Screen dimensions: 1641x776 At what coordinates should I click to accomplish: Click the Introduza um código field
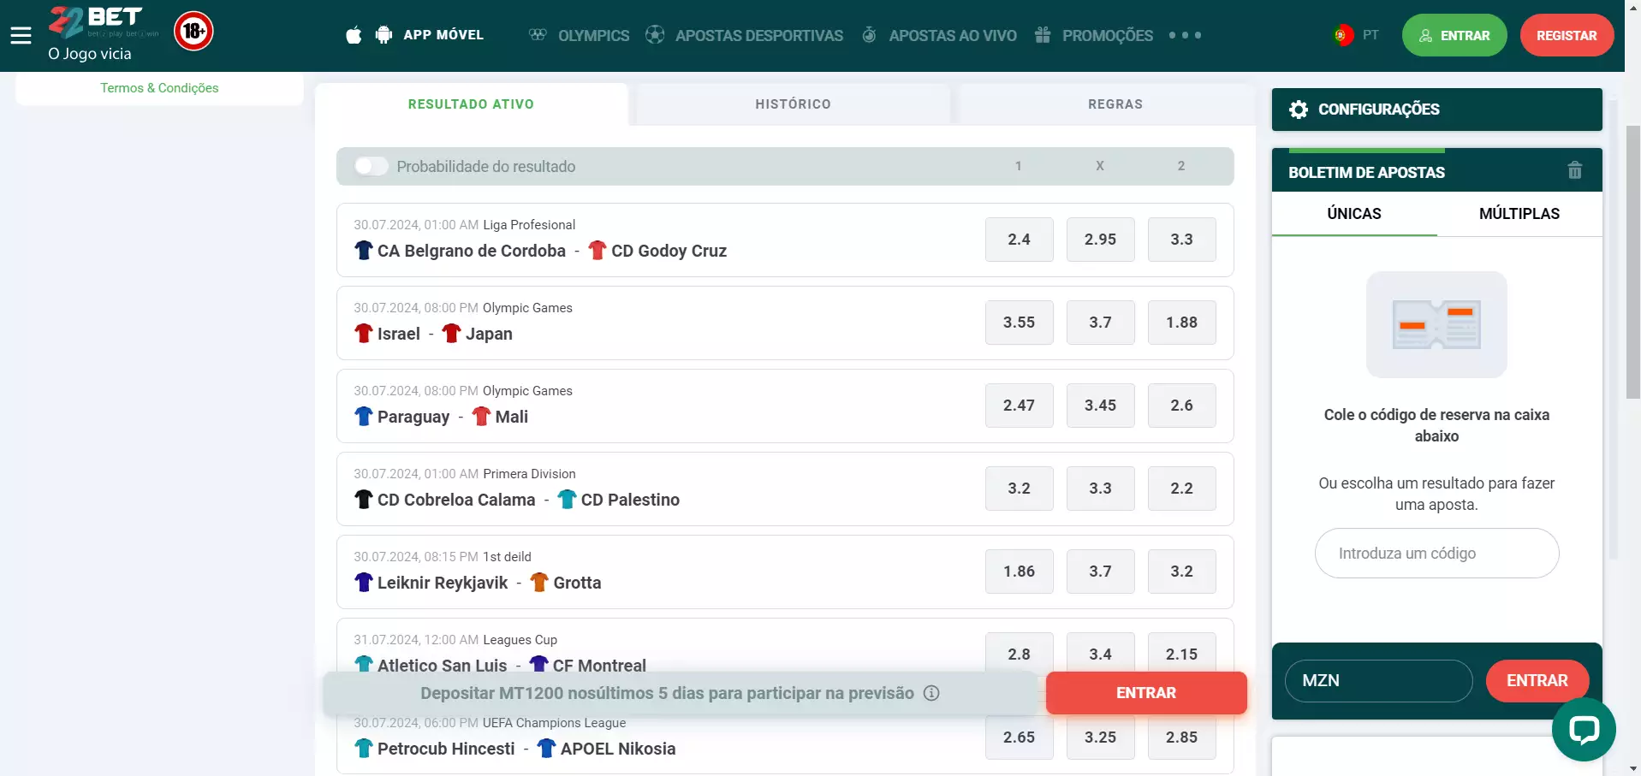(x=1436, y=554)
